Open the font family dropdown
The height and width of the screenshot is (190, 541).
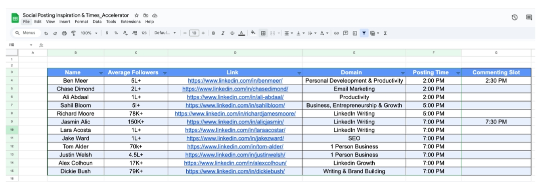pyautogui.click(x=165, y=33)
